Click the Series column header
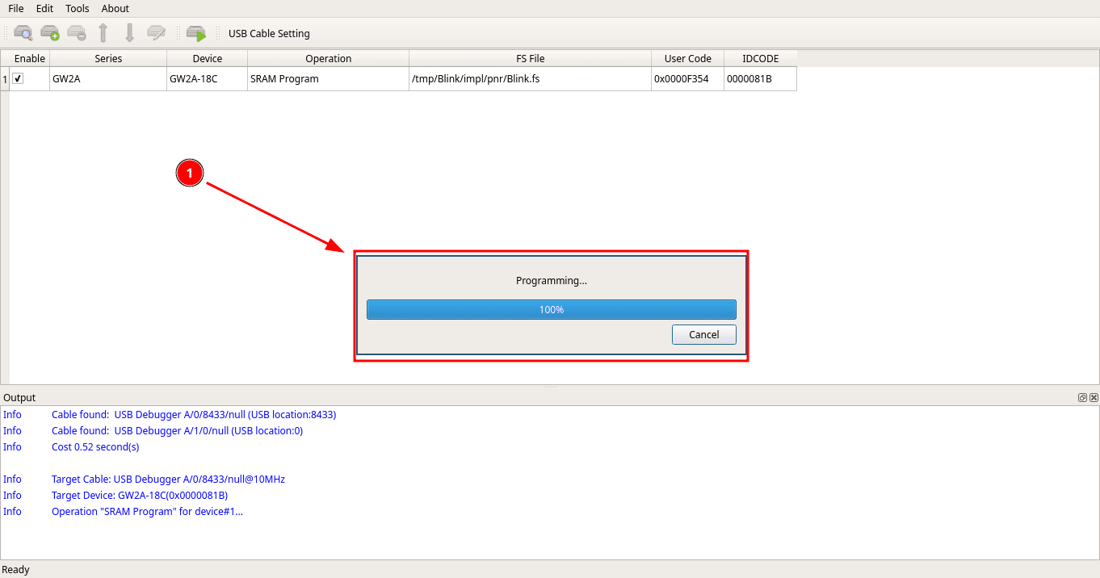 pos(108,58)
